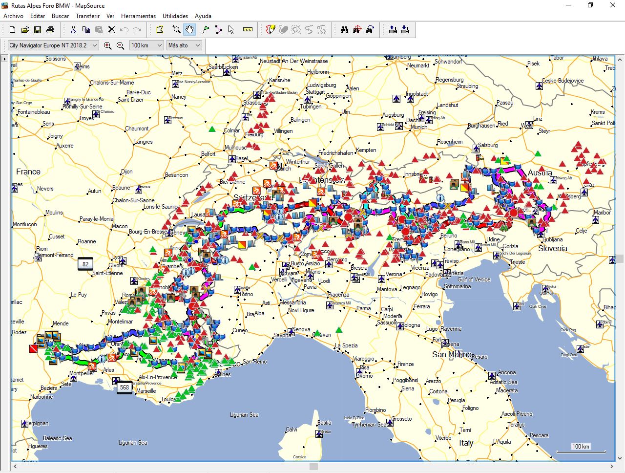The image size is (625, 473).
Task: Click the Marseille city label
Action: point(146,391)
